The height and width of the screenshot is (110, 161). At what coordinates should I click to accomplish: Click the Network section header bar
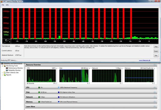click(x=91, y=97)
